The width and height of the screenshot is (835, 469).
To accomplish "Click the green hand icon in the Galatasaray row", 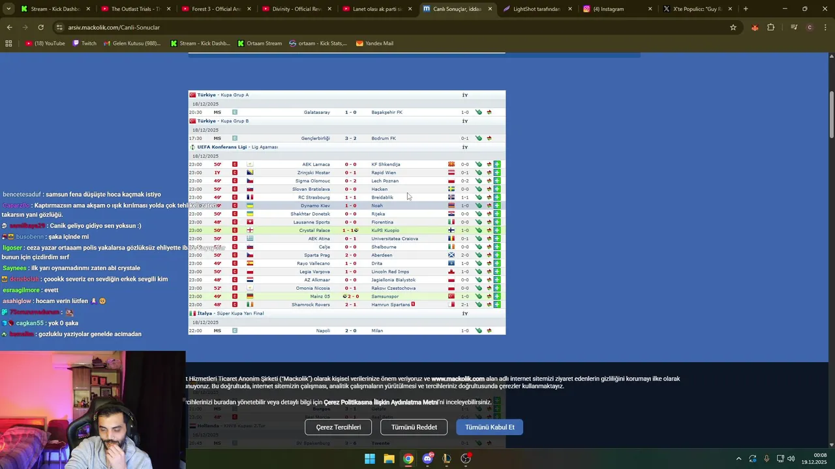I will [479, 112].
